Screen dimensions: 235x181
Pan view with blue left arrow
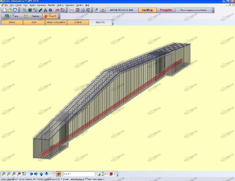31,174
